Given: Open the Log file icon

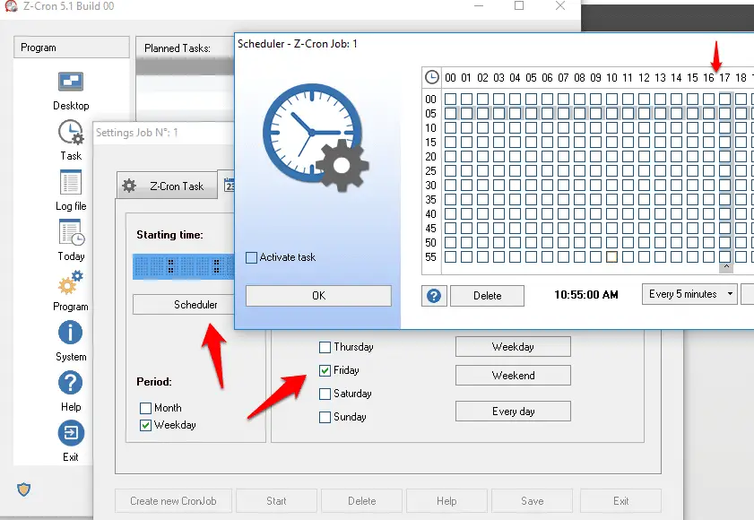Looking at the screenshot, I should (x=71, y=182).
